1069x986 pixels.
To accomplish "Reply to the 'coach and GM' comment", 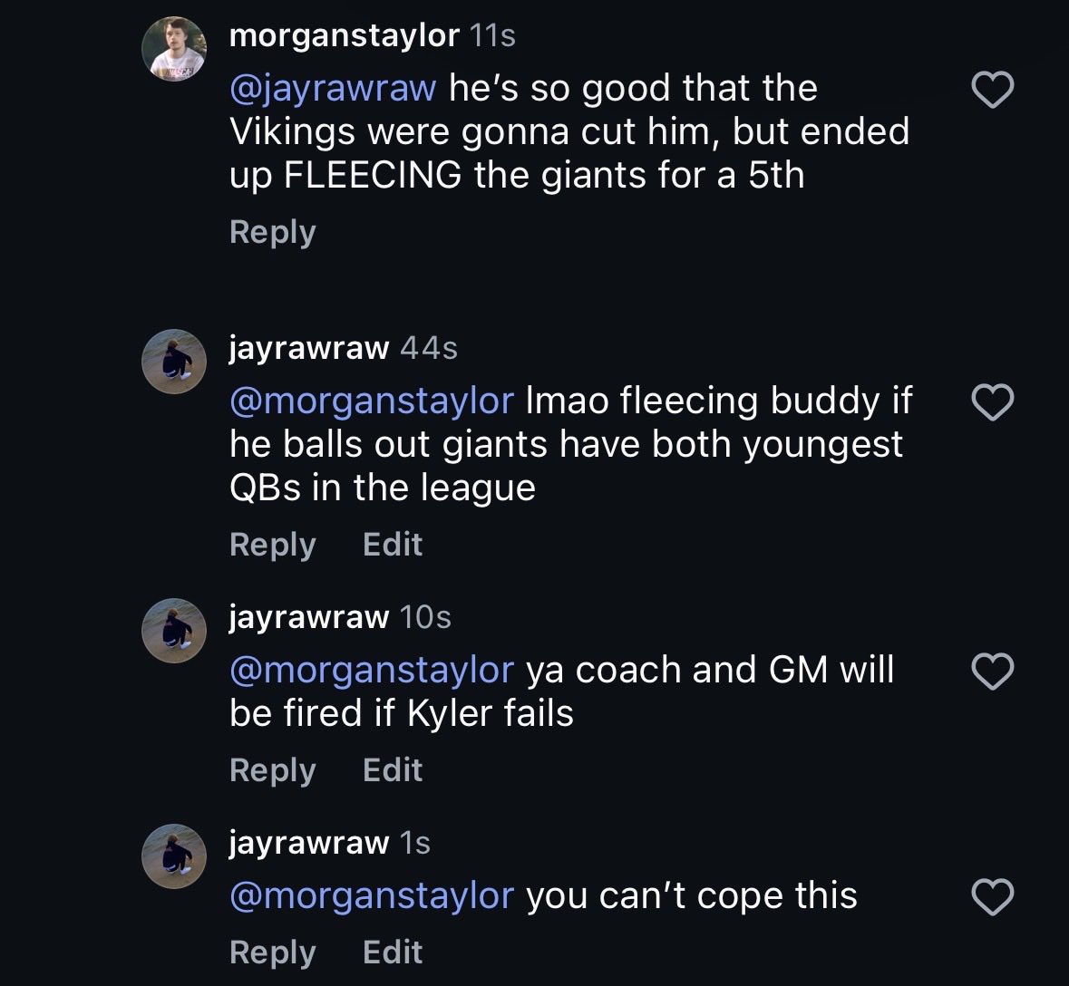I will (273, 770).
